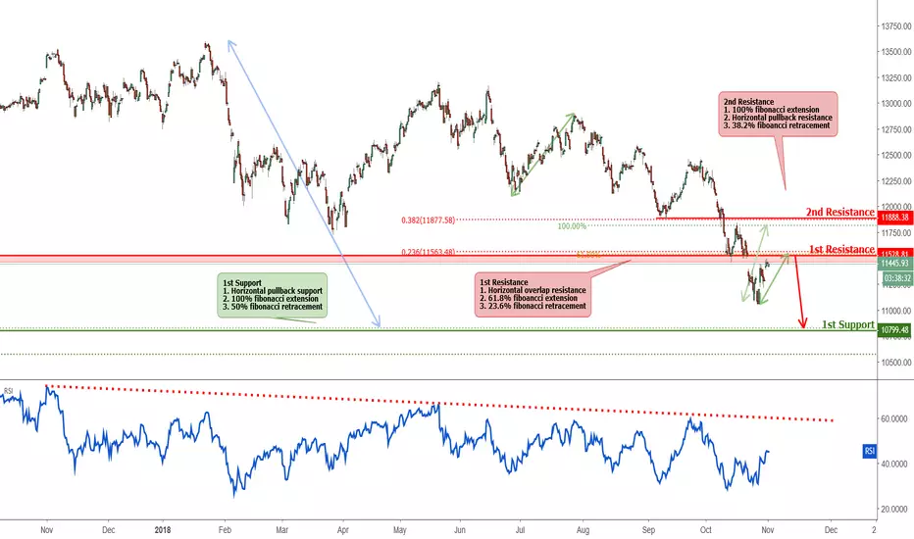The image size is (914, 539).
Task: Click the Oct label on the time axis
Action: [706, 529]
